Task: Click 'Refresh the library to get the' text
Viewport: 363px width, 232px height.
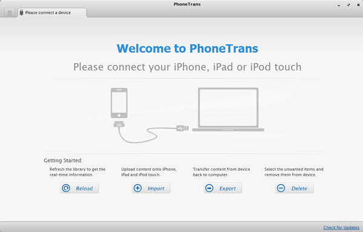Action: (x=77, y=169)
